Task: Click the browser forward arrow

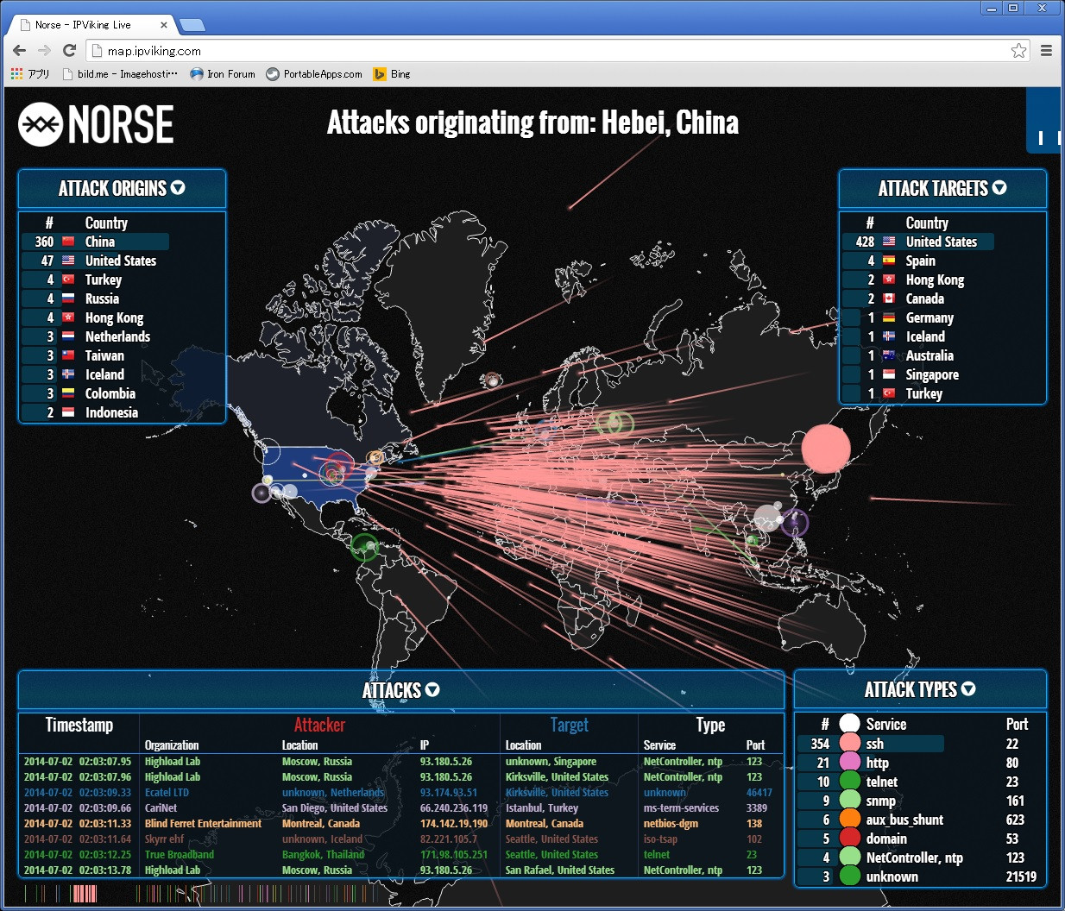Action: (44, 51)
